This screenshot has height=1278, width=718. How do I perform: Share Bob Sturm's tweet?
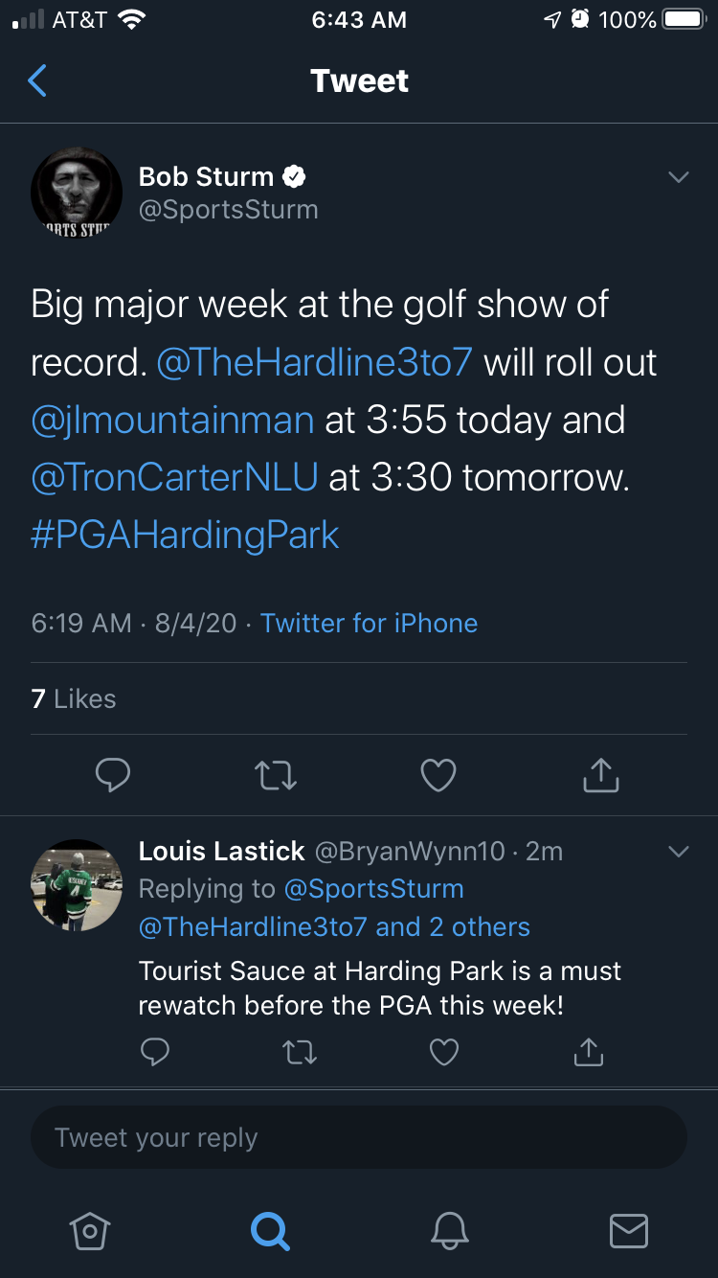601,775
